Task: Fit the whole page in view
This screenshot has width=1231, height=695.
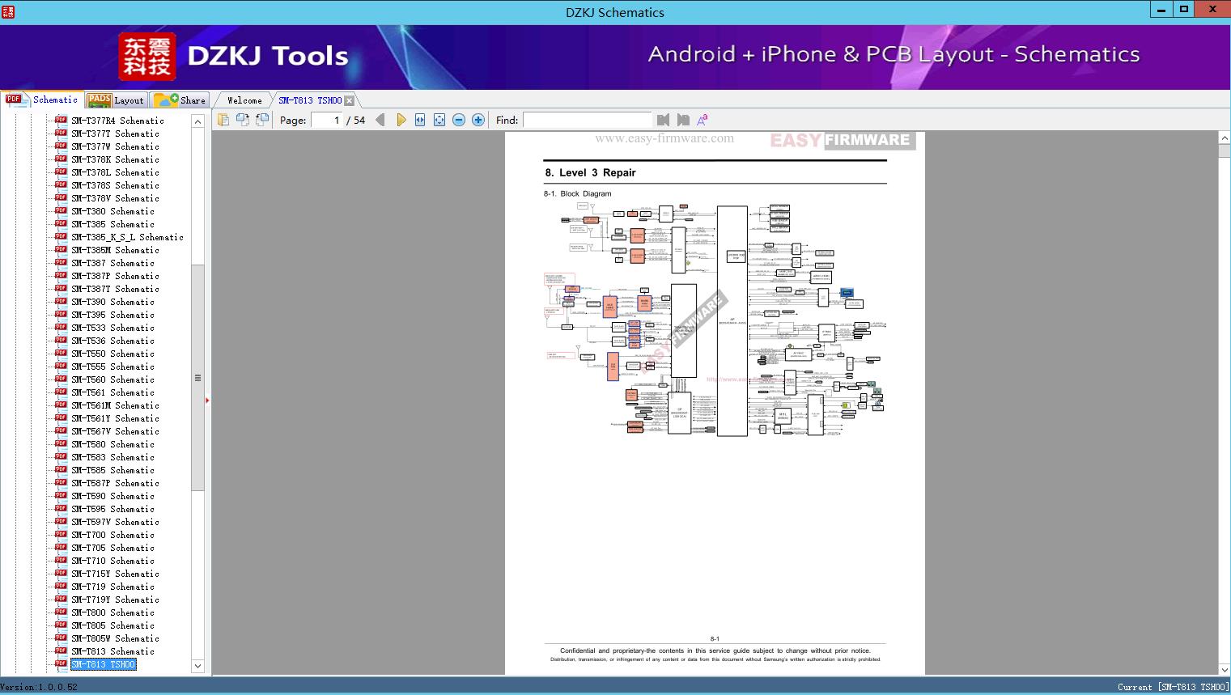Action: tap(439, 120)
